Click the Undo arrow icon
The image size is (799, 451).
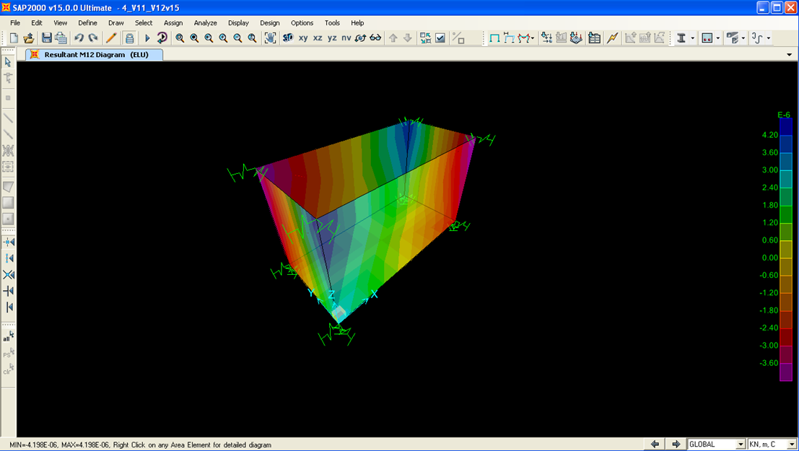click(79, 38)
